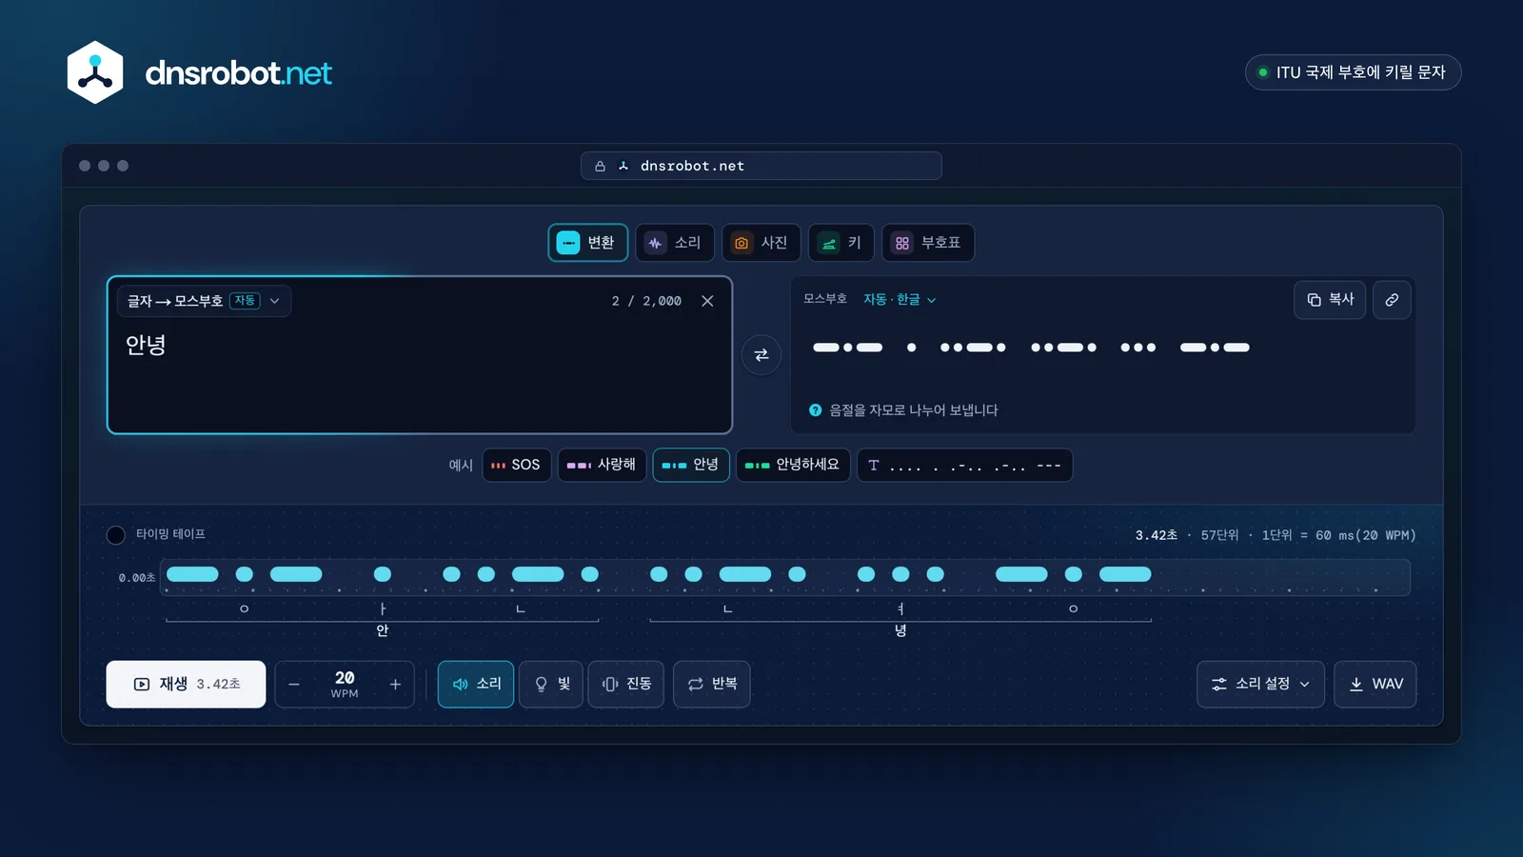Switch to the 변환 tab
Screen dimensions: 1523x857
pos(587,243)
